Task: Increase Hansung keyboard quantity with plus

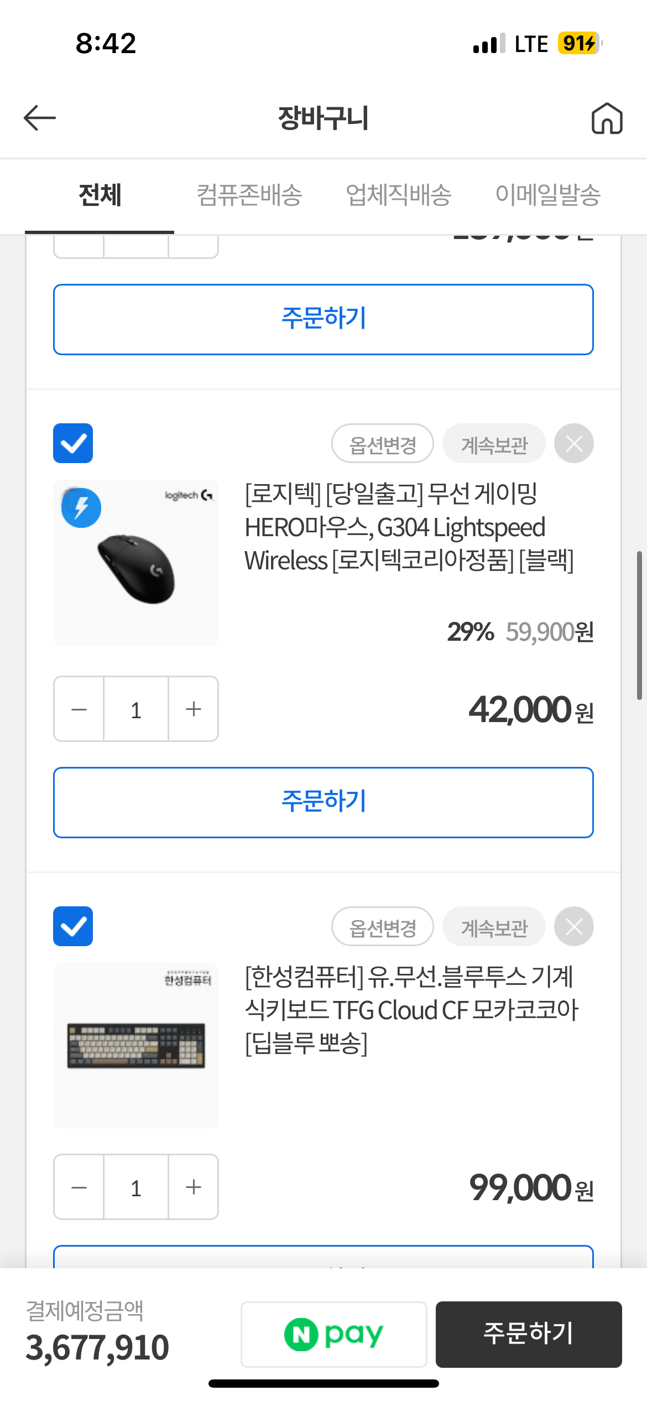Action: 193,1187
